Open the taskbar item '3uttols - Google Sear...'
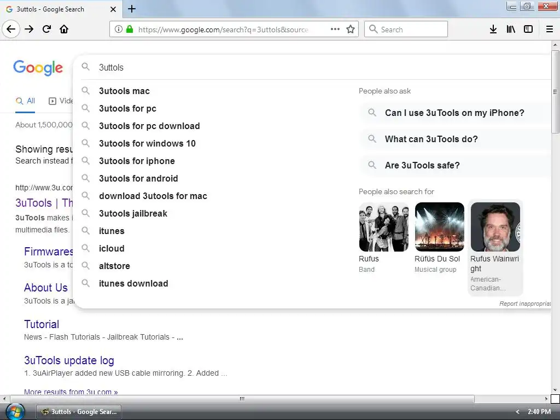Viewport: 560px width, 420px height. tap(79, 412)
